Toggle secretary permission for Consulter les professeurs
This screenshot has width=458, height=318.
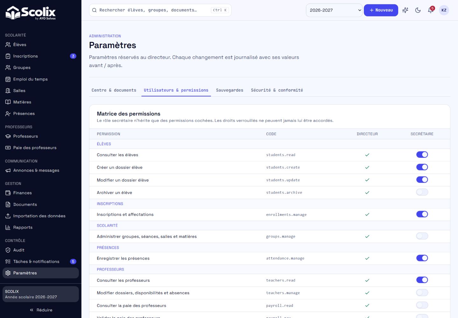(422, 280)
